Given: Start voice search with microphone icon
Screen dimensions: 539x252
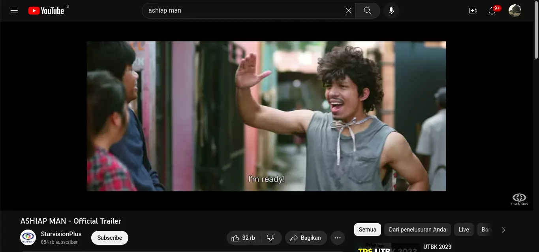Looking at the screenshot, I should click(x=391, y=11).
